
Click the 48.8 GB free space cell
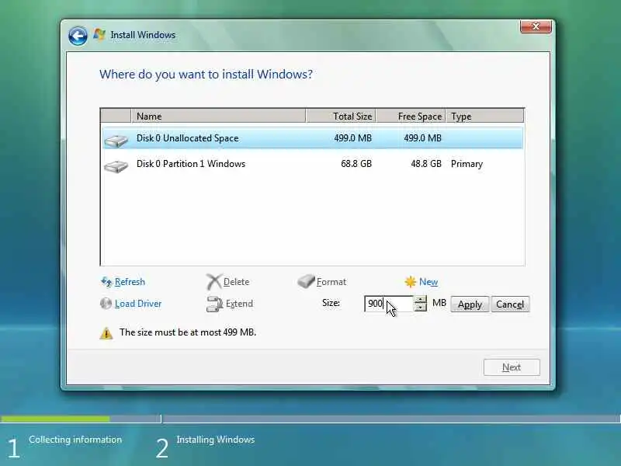point(426,164)
